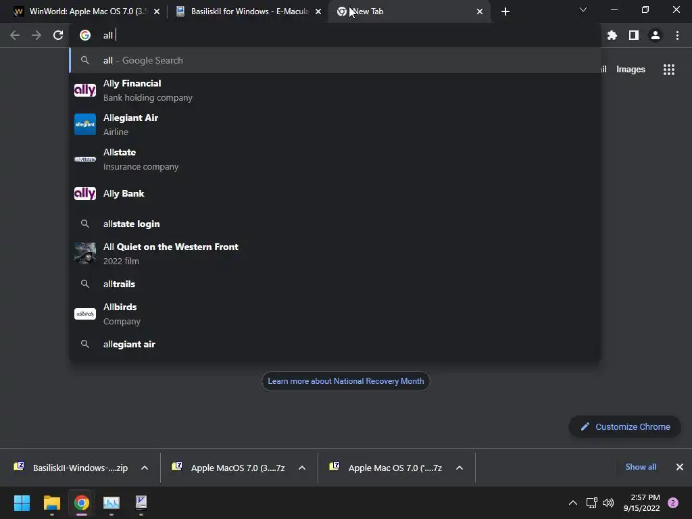
Task: Select the Allegiant Air airline suggestion
Action: point(335,125)
